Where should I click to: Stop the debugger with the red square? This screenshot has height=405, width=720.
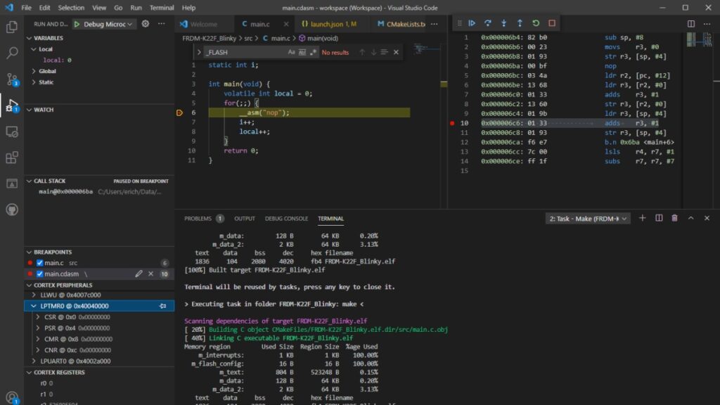click(x=552, y=23)
